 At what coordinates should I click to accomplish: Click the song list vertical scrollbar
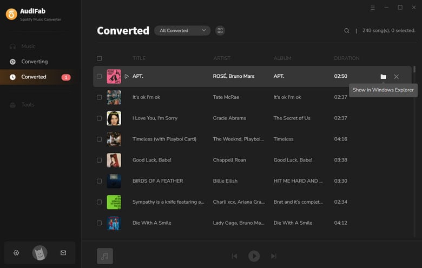[414, 151]
